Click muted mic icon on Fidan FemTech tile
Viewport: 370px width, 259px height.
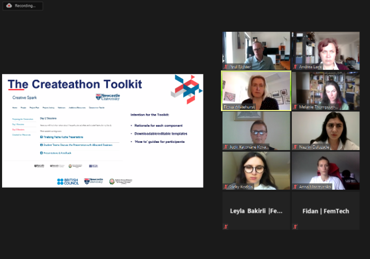click(295, 226)
